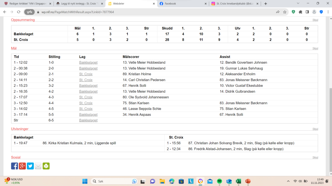Open network settings from the Wi-Fi icon
This screenshot has width=332, height=186.
click(x=295, y=181)
